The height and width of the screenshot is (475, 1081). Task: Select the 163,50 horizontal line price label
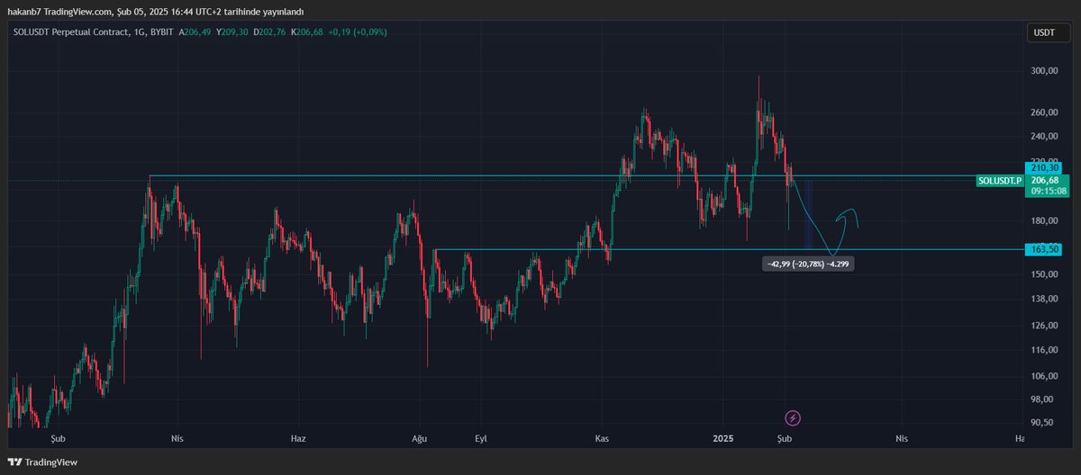click(x=1046, y=249)
